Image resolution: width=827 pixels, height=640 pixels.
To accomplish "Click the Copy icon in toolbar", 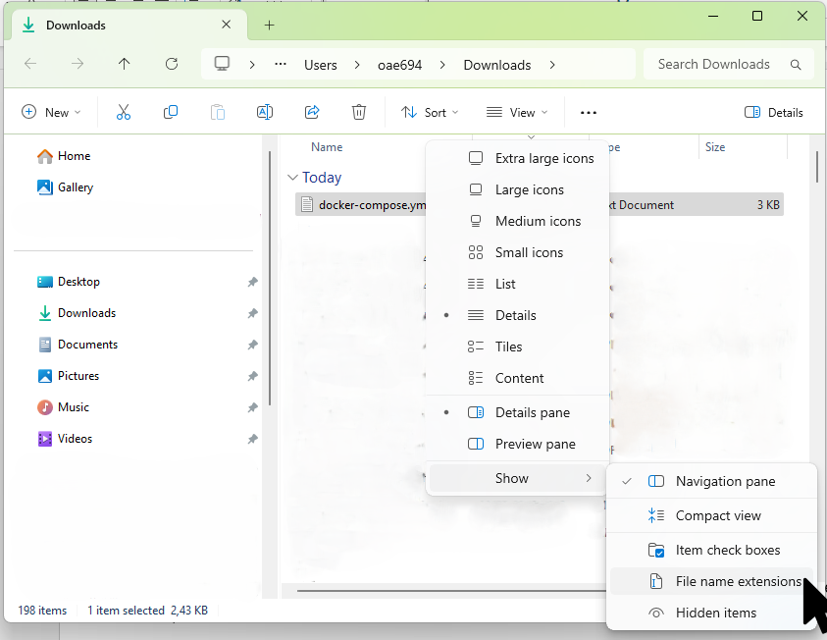I will tap(171, 113).
